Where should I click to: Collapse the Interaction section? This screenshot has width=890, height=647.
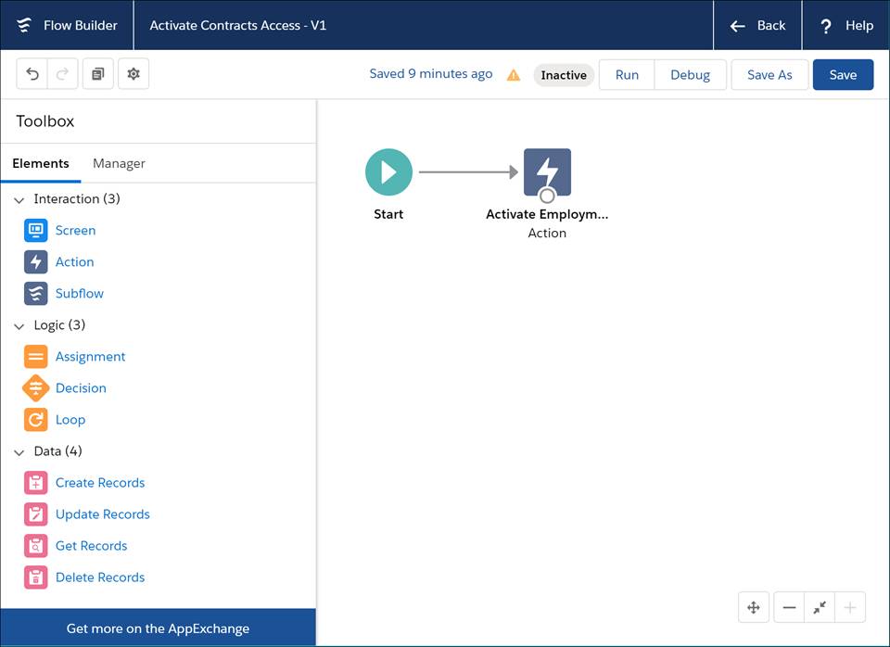pos(19,198)
